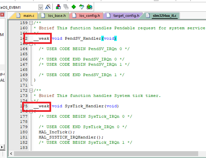Viewport: 206px width, 158px height.
Task: Collapse SysTick_Handler body at line 176
Action: (31, 112)
